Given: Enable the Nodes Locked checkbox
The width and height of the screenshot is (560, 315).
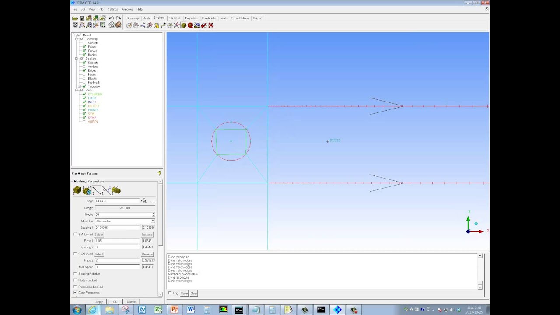Looking at the screenshot, I should [75, 280].
